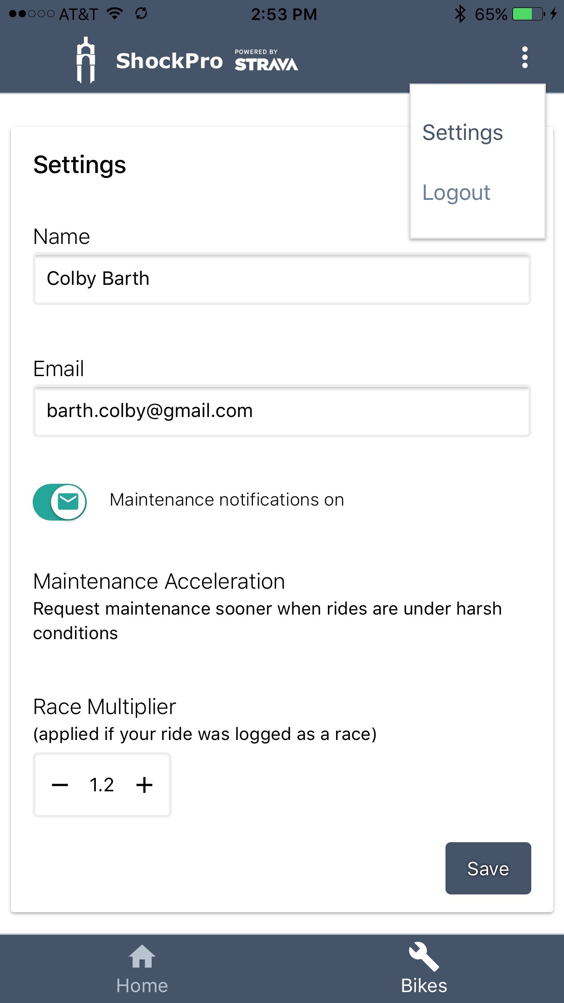Tap the Maintenance notifications on label
Image resolution: width=564 pixels, height=1003 pixels.
[x=227, y=500]
